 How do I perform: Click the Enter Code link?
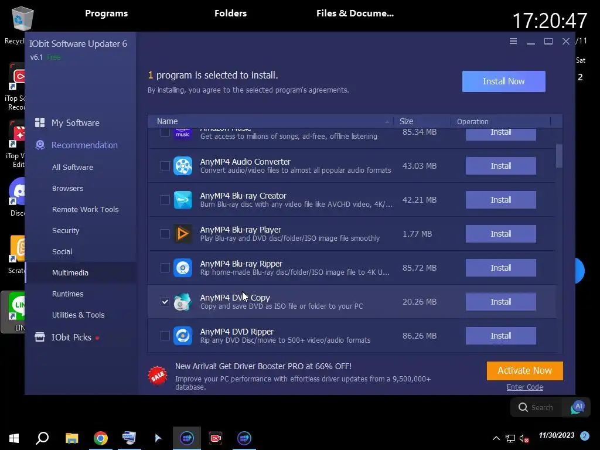click(x=524, y=387)
